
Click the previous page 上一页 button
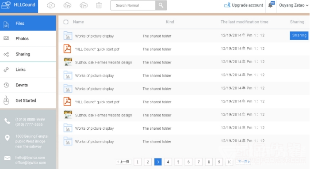pos(123,162)
